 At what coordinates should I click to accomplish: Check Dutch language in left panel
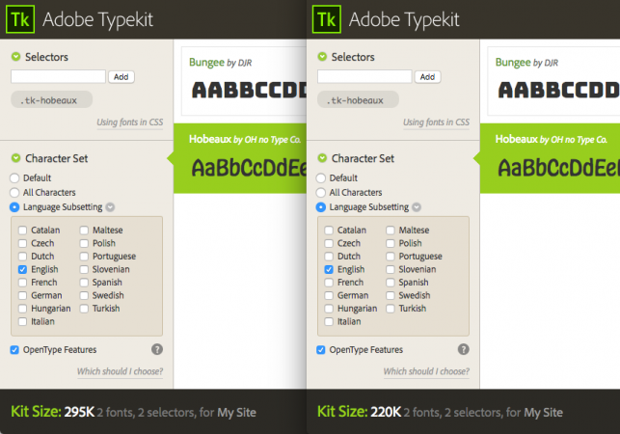pyautogui.click(x=22, y=257)
